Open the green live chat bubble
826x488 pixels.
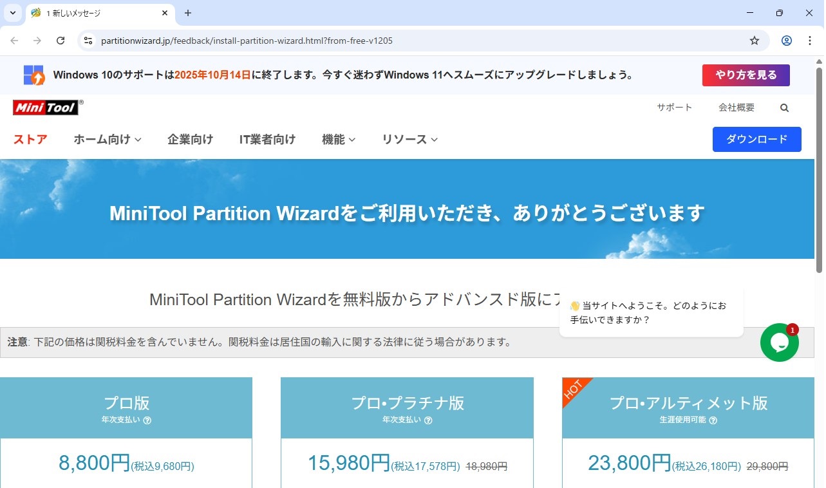coord(779,343)
